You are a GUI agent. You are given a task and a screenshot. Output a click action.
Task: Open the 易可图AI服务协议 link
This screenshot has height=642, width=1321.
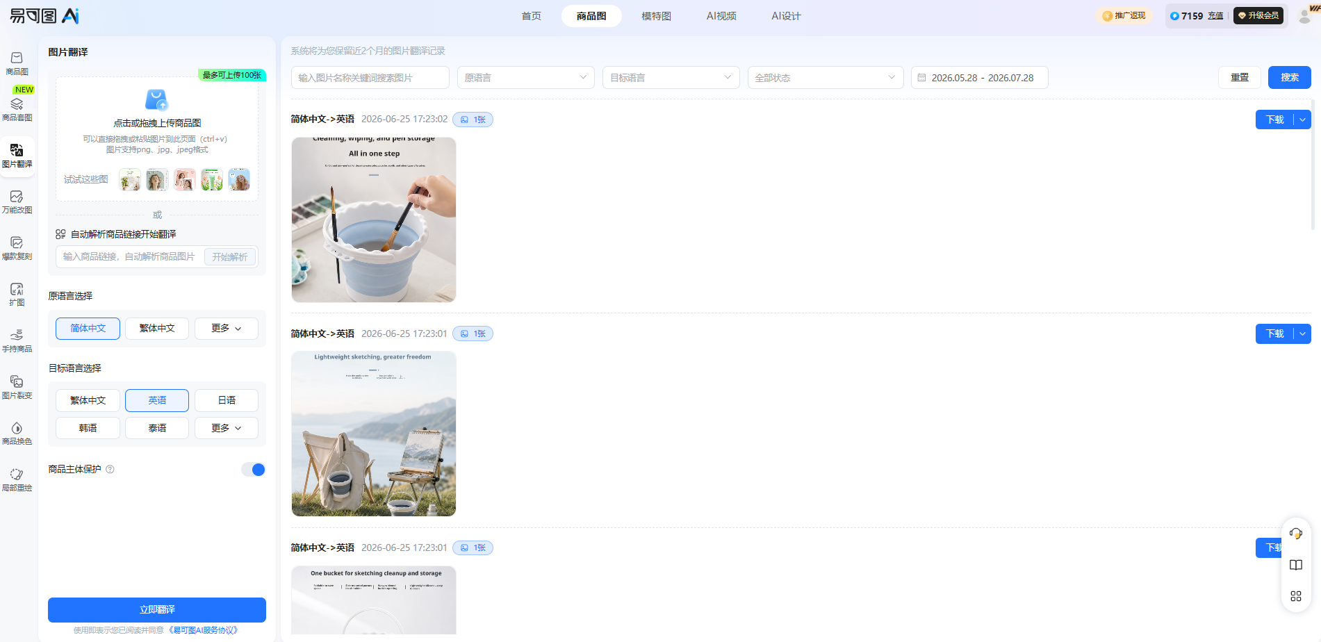204,630
